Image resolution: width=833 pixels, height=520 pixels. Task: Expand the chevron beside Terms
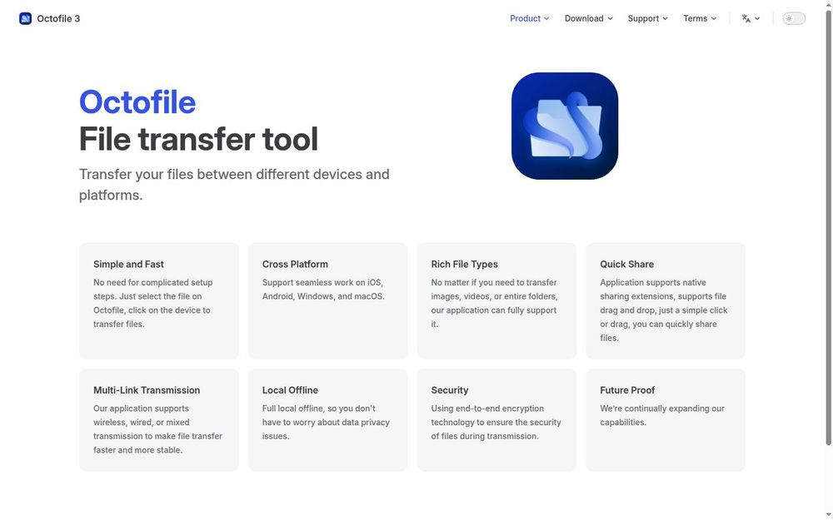(x=714, y=18)
